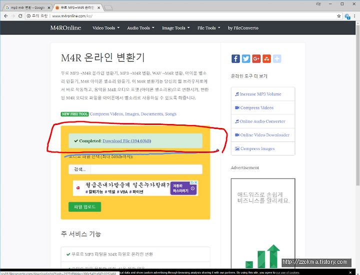This screenshot has width=360, height=275.
Task: Close the Google search tab
Action: pos(49,7)
